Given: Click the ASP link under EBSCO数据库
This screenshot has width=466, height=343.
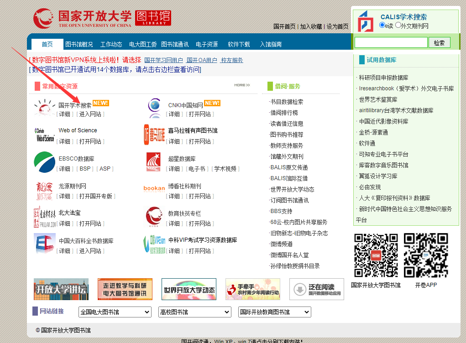Looking at the screenshot, I should pos(105,169).
